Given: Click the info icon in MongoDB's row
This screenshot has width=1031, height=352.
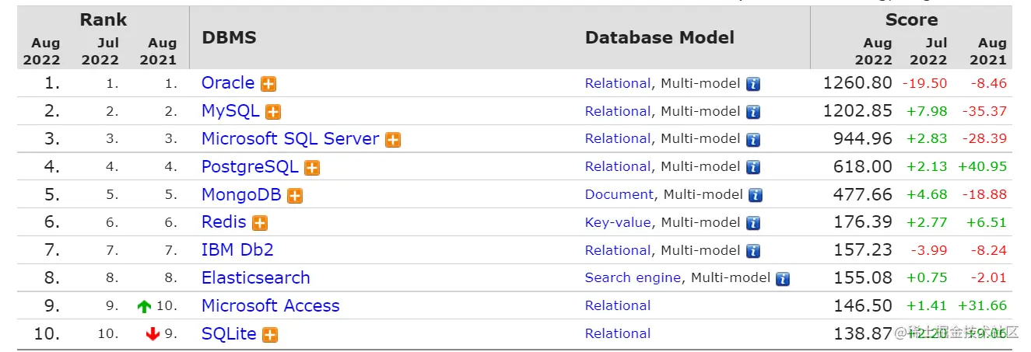Looking at the screenshot, I should coord(756,196).
